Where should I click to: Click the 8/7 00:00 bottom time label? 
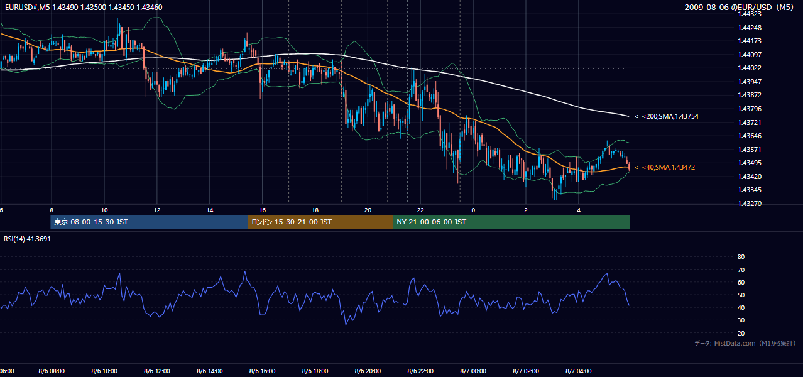point(474,371)
